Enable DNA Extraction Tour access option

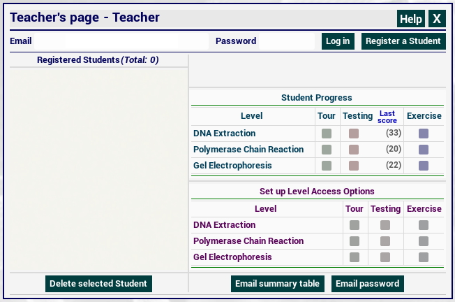[x=355, y=225]
